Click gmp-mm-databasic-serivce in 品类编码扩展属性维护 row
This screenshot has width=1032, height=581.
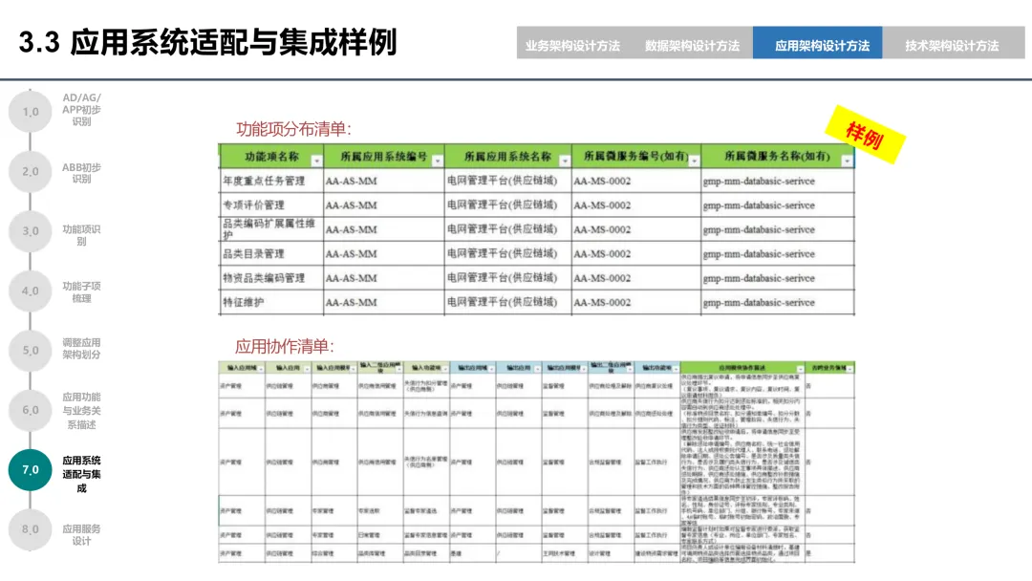point(759,229)
